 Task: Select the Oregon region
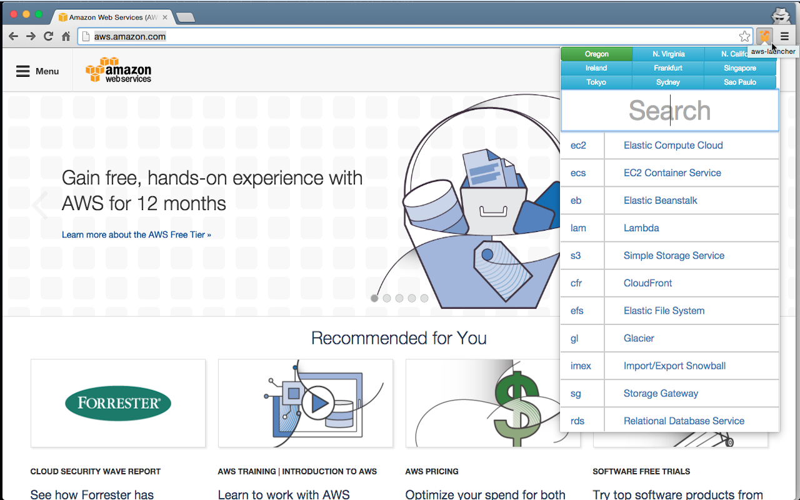click(x=597, y=54)
